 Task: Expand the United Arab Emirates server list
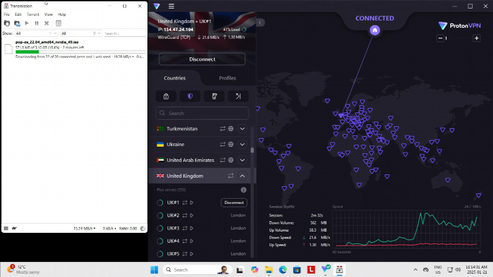[242, 161]
